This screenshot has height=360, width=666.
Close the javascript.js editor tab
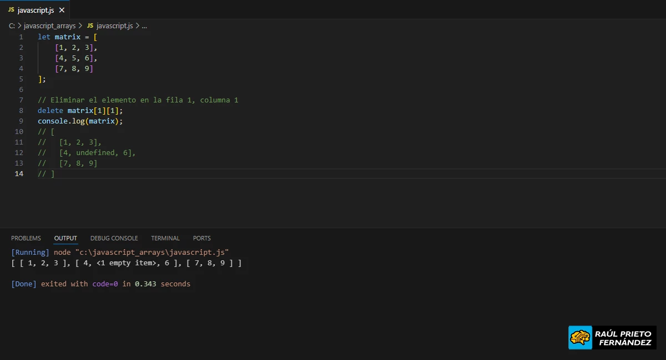[62, 9]
